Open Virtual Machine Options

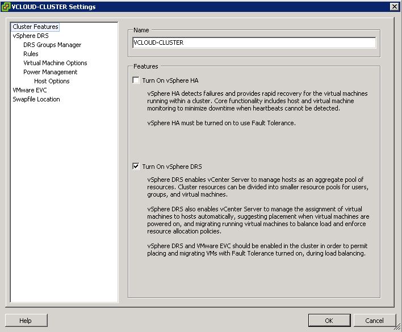click(x=55, y=63)
